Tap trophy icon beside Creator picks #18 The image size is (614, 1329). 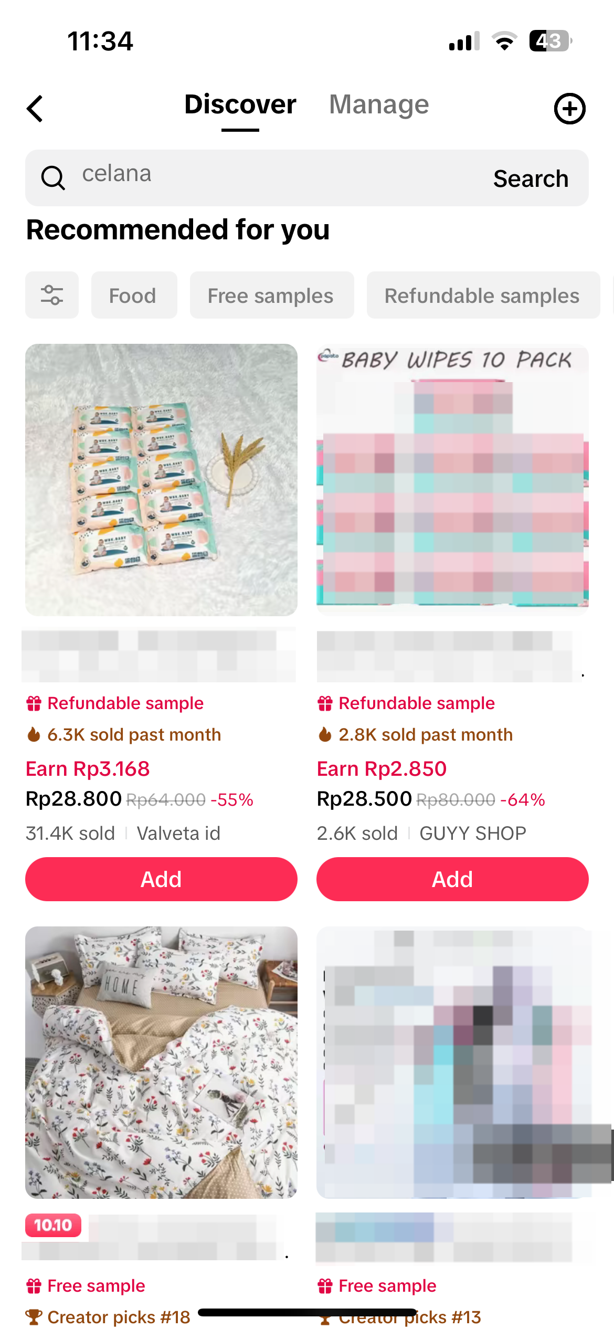pos(34,1317)
